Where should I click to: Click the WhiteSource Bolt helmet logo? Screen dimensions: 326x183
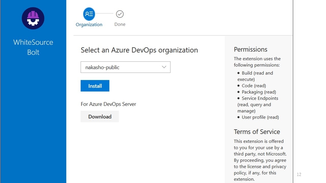33,18
